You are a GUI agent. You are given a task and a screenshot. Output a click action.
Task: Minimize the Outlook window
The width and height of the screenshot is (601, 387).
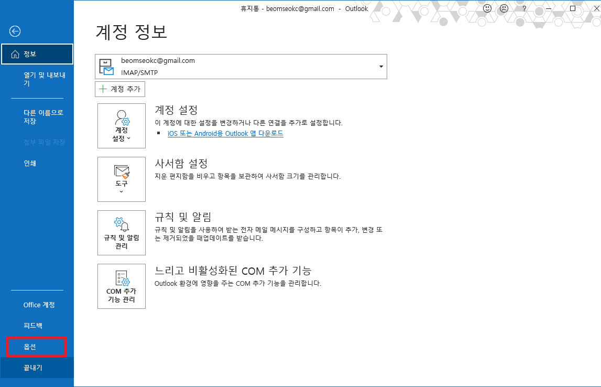pos(549,8)
